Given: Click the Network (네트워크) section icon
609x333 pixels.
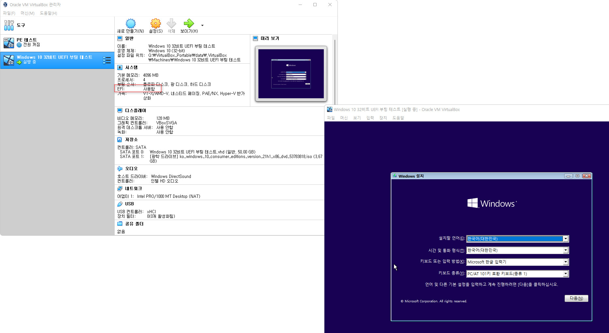Looking at the screenshot, I should pyautogui.click(x=120, y=188).
